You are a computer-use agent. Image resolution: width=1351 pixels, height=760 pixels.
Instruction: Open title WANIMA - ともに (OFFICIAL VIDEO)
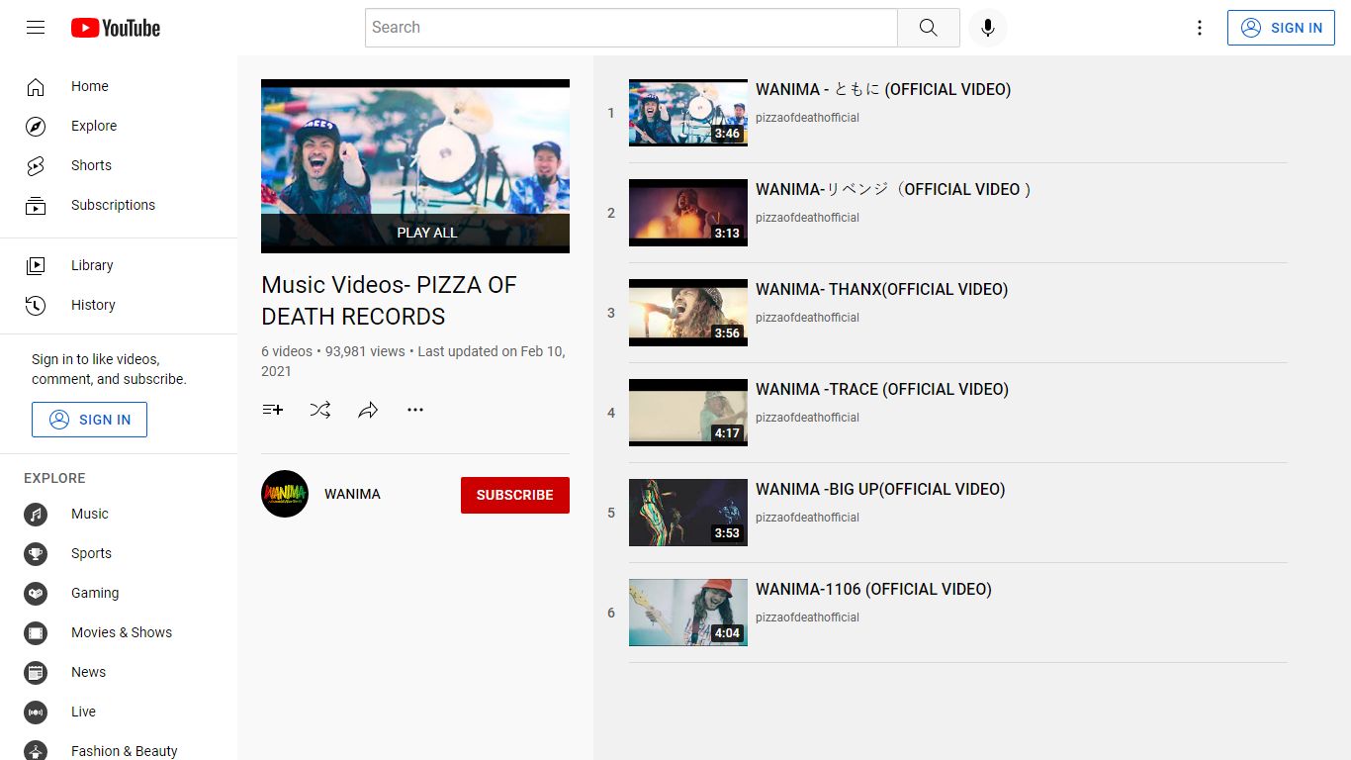pyautogui.click(x=883, y=89)
